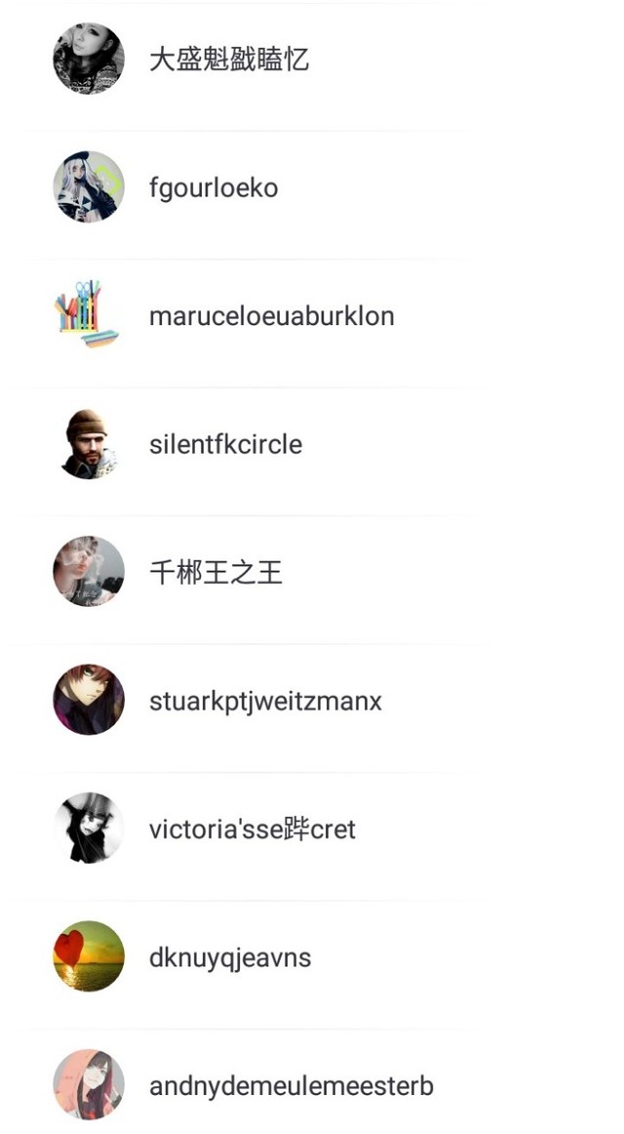Open the contact named 大盛魁戤瞌忆

pos(229,60)
